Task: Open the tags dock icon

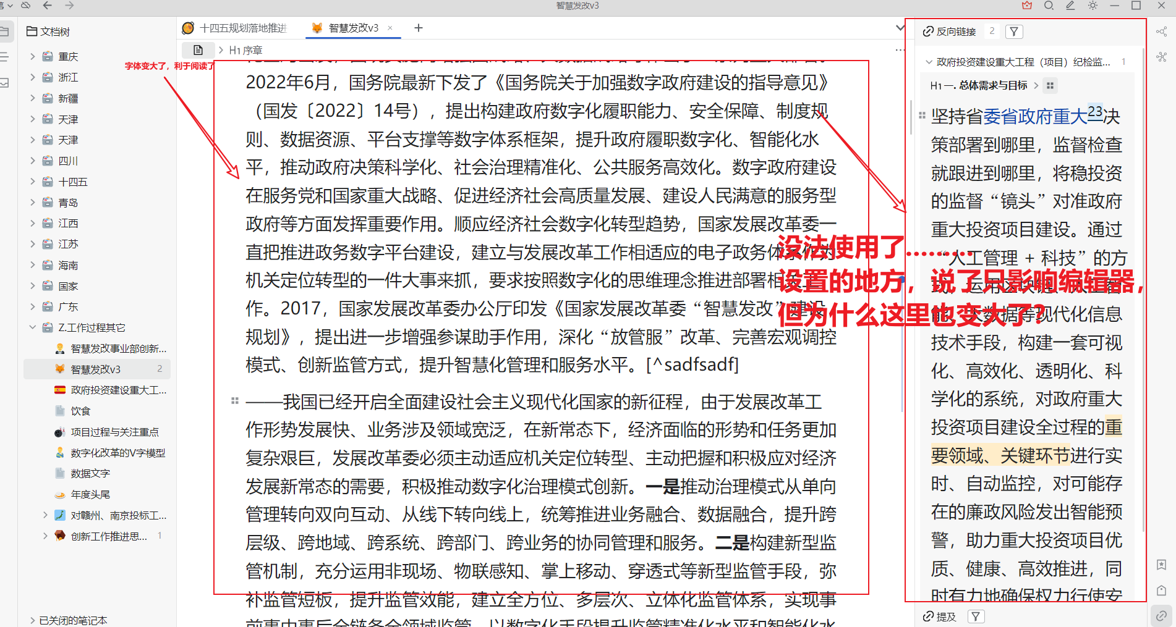Action: [x=1162, y=590]
